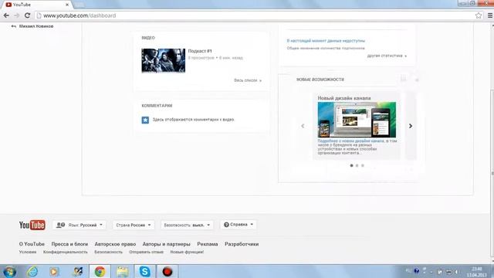494x278 pixels.
Task: Open the Пресса и блоги footer link
Action: (69, 244)
